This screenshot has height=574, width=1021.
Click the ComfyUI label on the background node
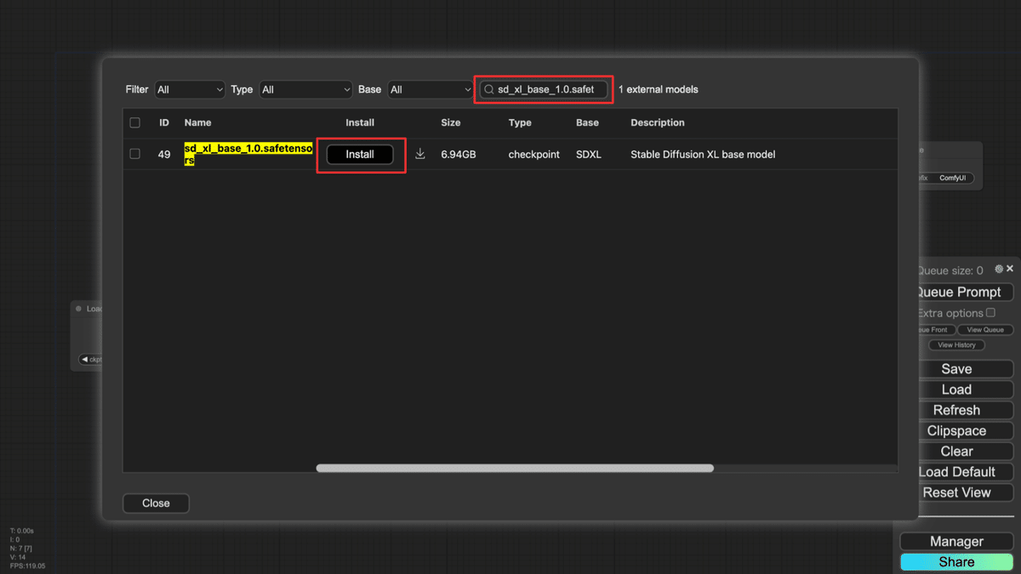tap(952, 179)
